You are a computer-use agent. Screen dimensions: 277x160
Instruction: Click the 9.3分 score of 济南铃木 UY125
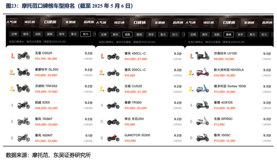pyautogui.click(x=267, y=54)
